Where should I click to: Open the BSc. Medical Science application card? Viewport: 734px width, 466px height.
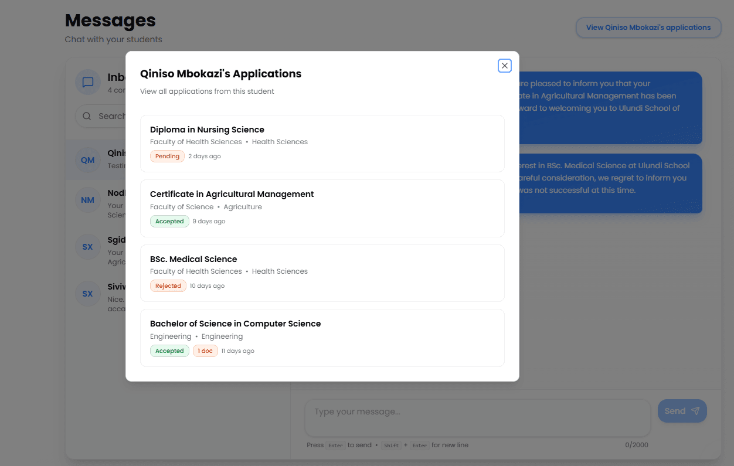tap(322, 273)
